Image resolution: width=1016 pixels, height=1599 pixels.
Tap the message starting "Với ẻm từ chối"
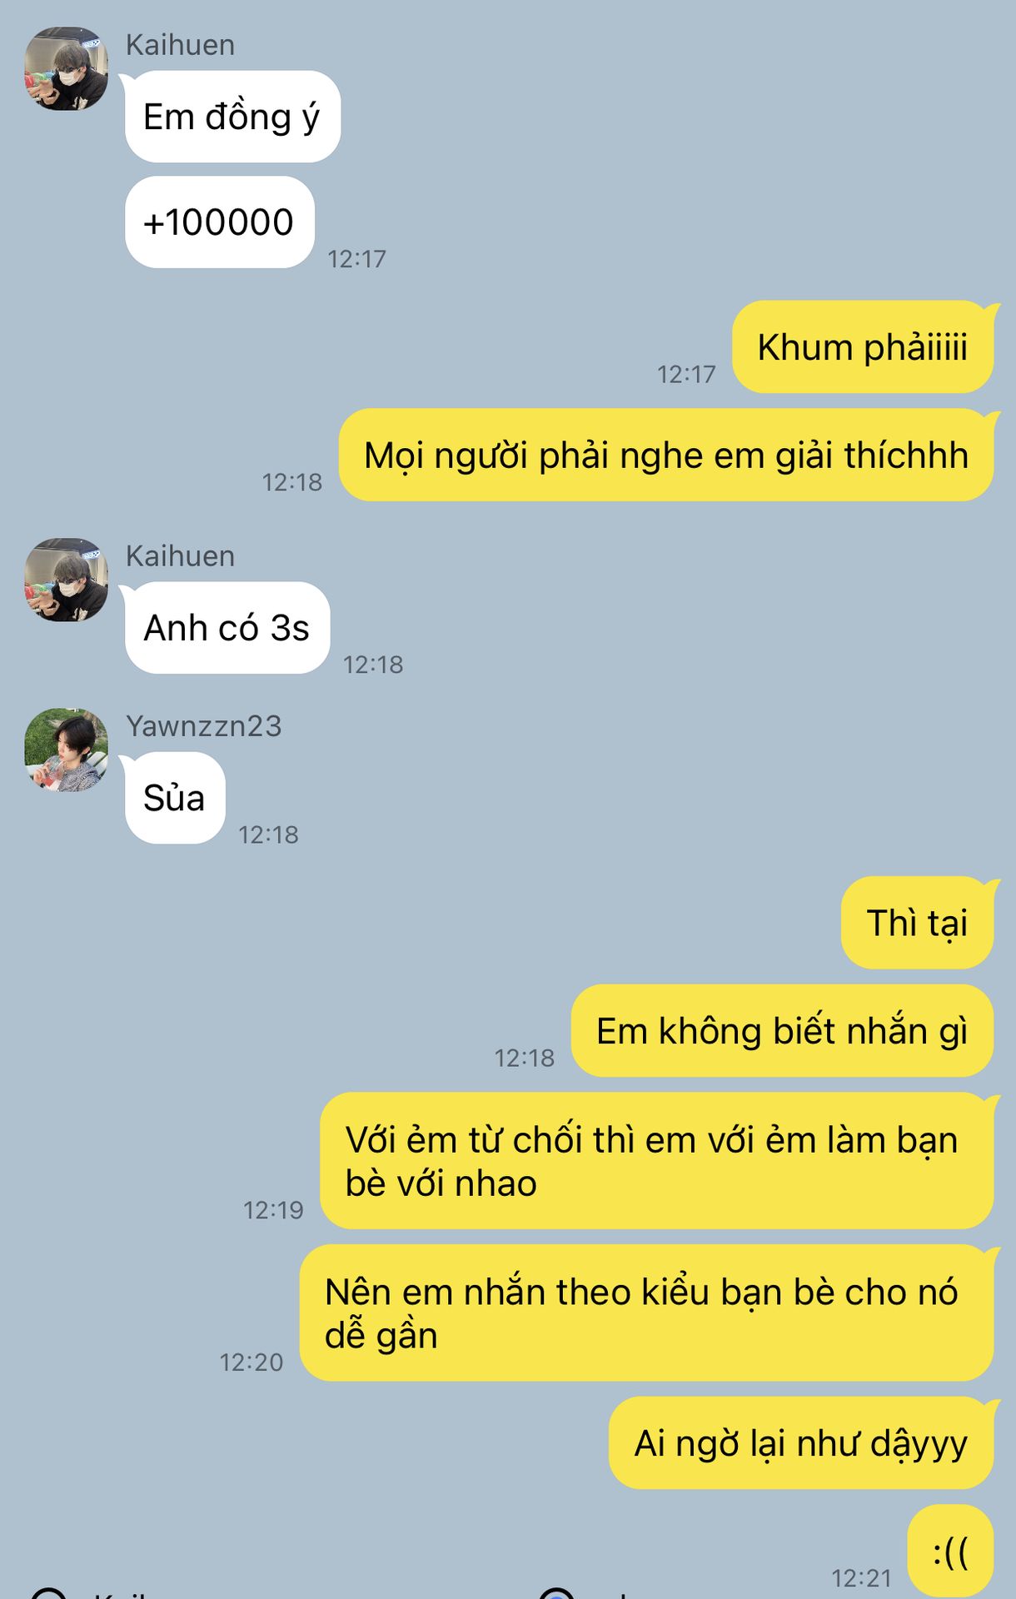click(x=657, y=1161)
